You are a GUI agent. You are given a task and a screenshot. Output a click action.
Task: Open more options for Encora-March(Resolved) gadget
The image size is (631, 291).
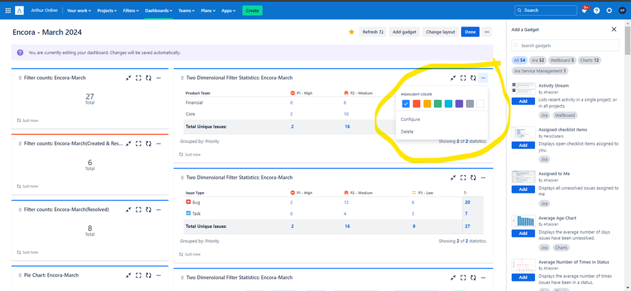point(159,210)
